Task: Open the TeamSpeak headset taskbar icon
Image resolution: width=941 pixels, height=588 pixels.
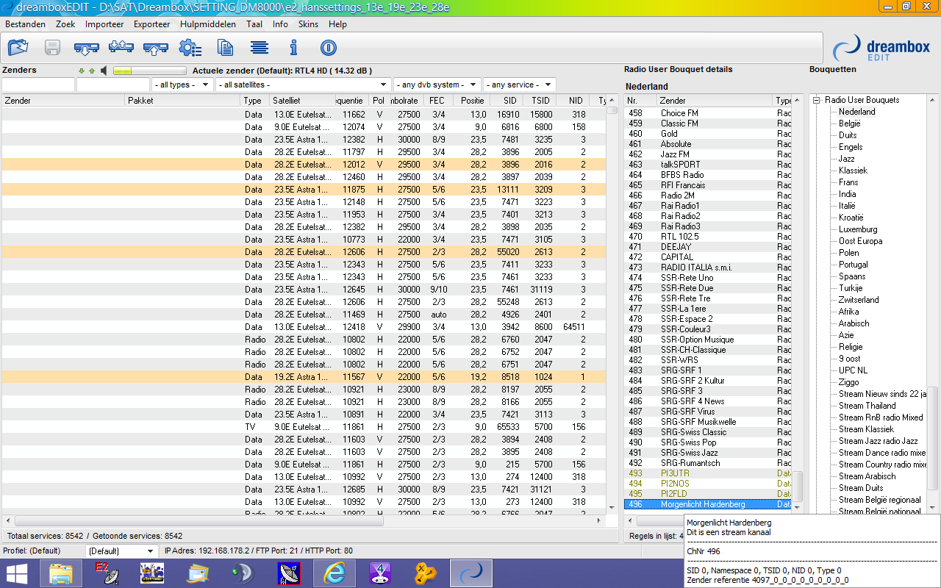Action: tap(243, 573)
